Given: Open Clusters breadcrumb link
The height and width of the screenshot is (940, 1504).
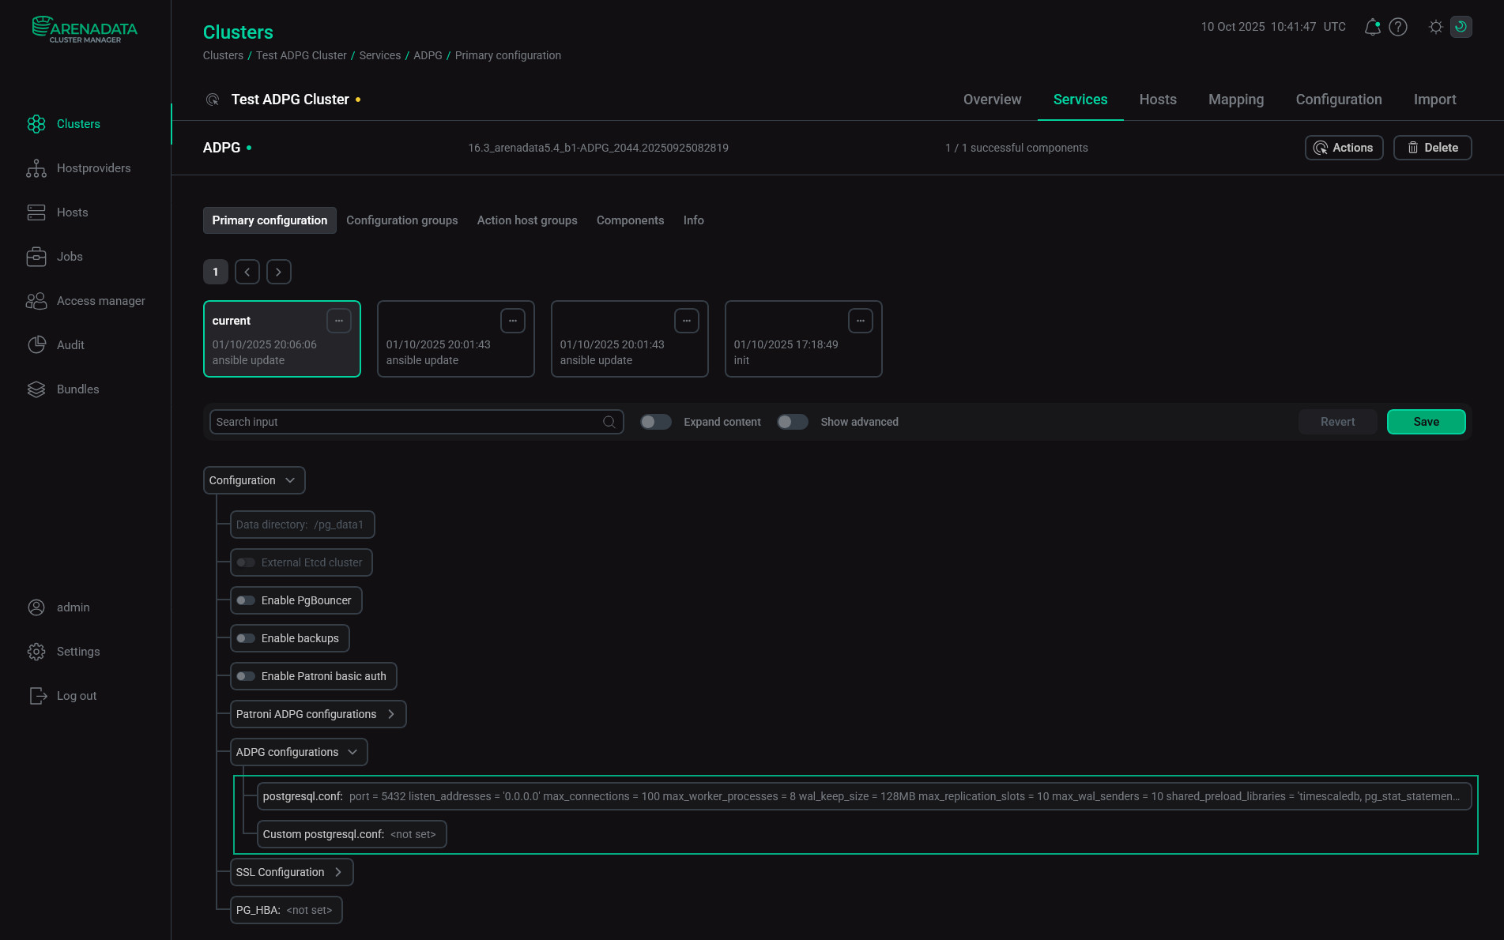Looking at the screenshot, I should pos(222,55).
